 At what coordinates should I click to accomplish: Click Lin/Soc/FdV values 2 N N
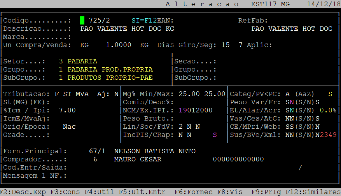[189, 127]
